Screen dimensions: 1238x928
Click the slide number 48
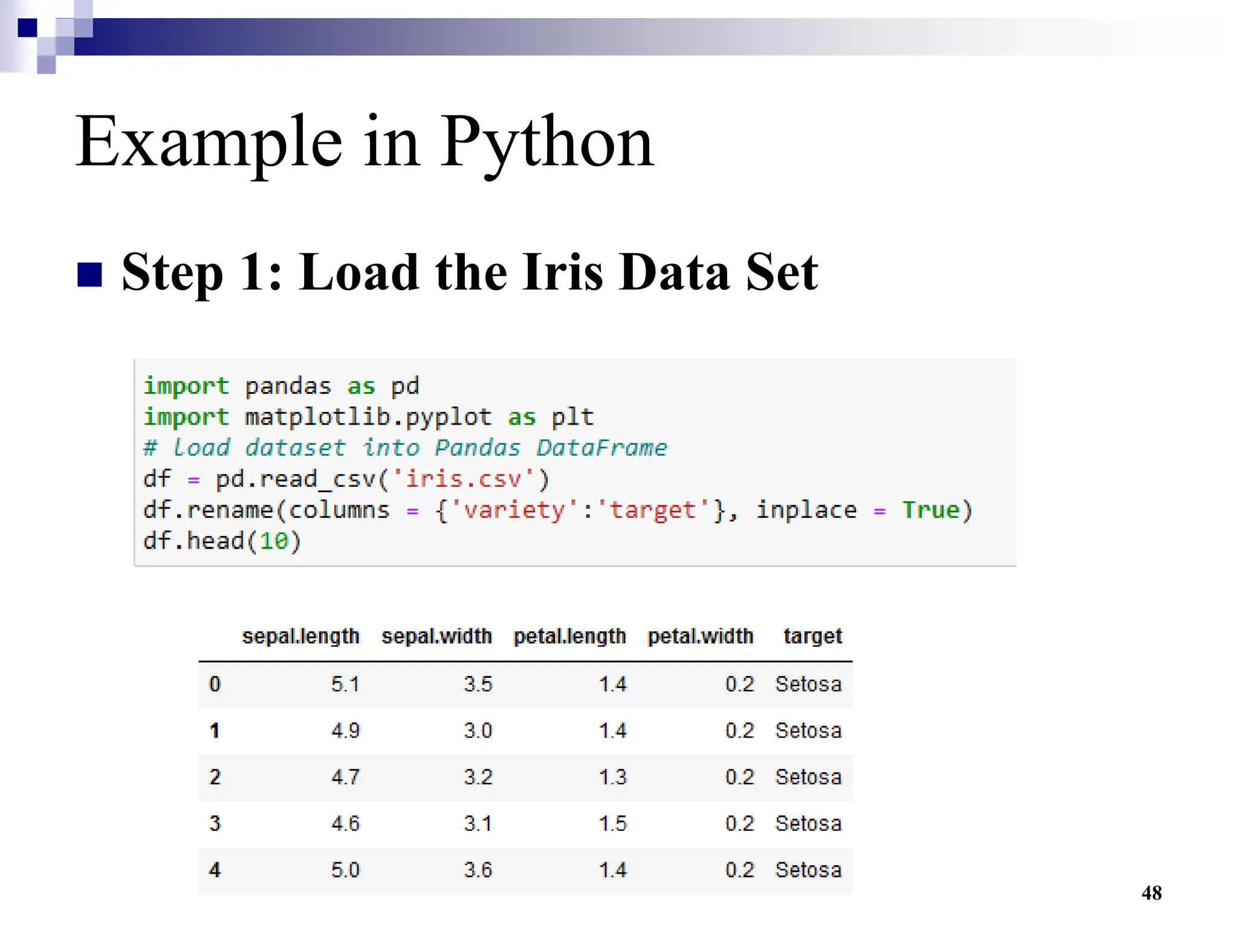click(1151, 893)
